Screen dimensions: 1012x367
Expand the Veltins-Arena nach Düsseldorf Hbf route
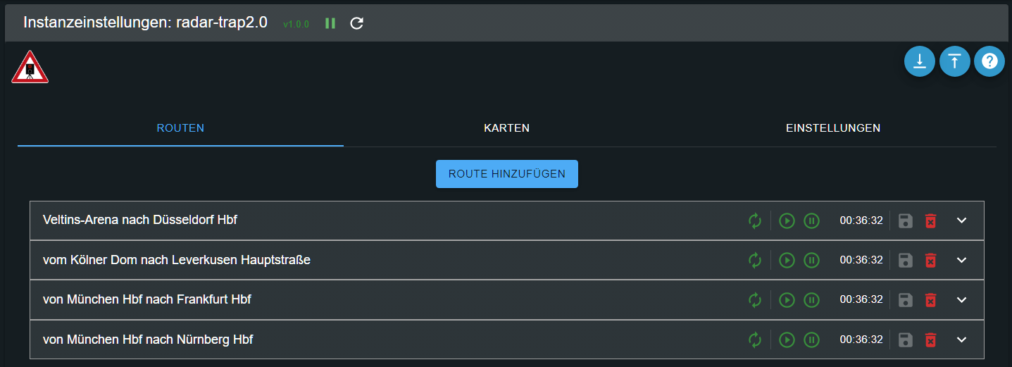pyautogui.click(x=962, y=220)
